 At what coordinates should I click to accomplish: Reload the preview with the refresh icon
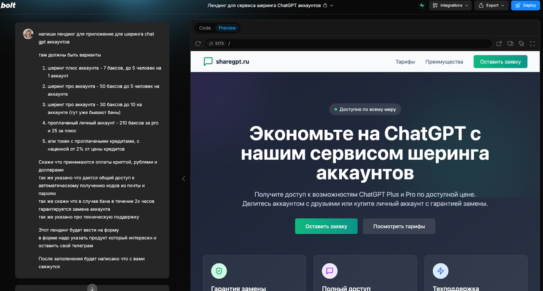click(198, 43)
